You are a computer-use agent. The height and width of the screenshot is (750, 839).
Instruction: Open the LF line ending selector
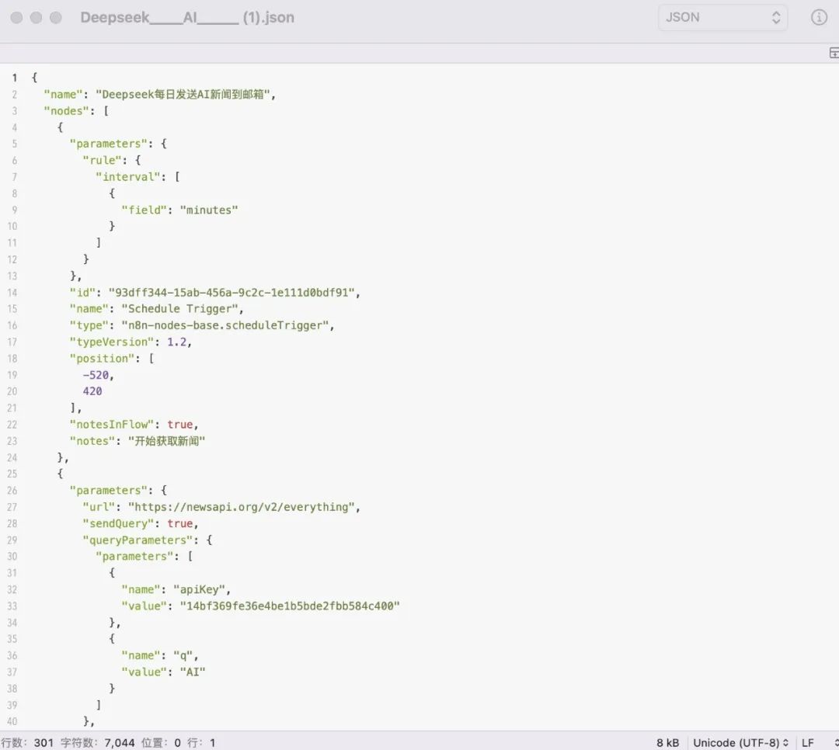[811, 742]
